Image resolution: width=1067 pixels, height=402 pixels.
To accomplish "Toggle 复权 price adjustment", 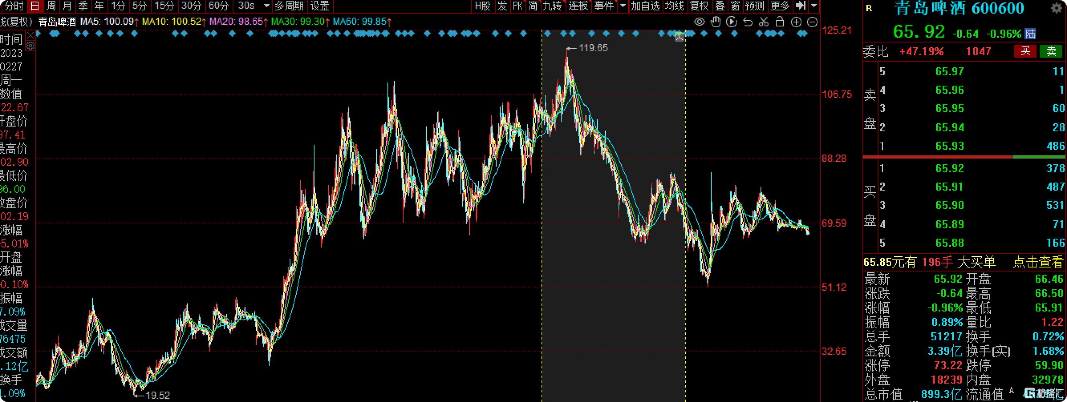I will (x=699, y=6).
